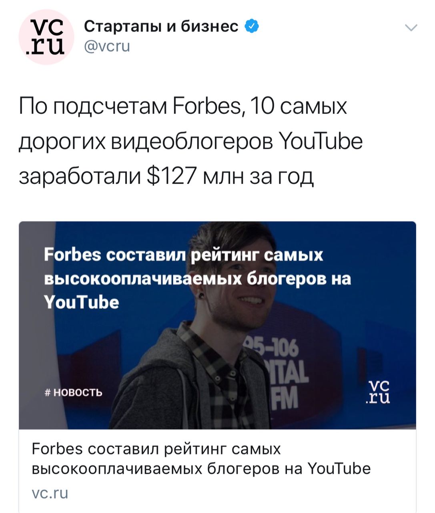This screenshot has height=513, width=435.
Task: Click the vc.ru domain in card footer
Action: click(x=50, y=493)
